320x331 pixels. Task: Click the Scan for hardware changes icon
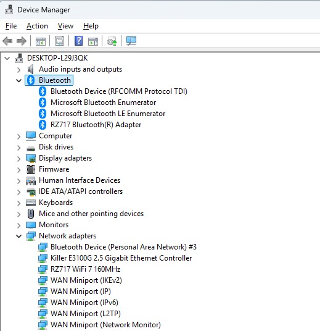[131, 41]
